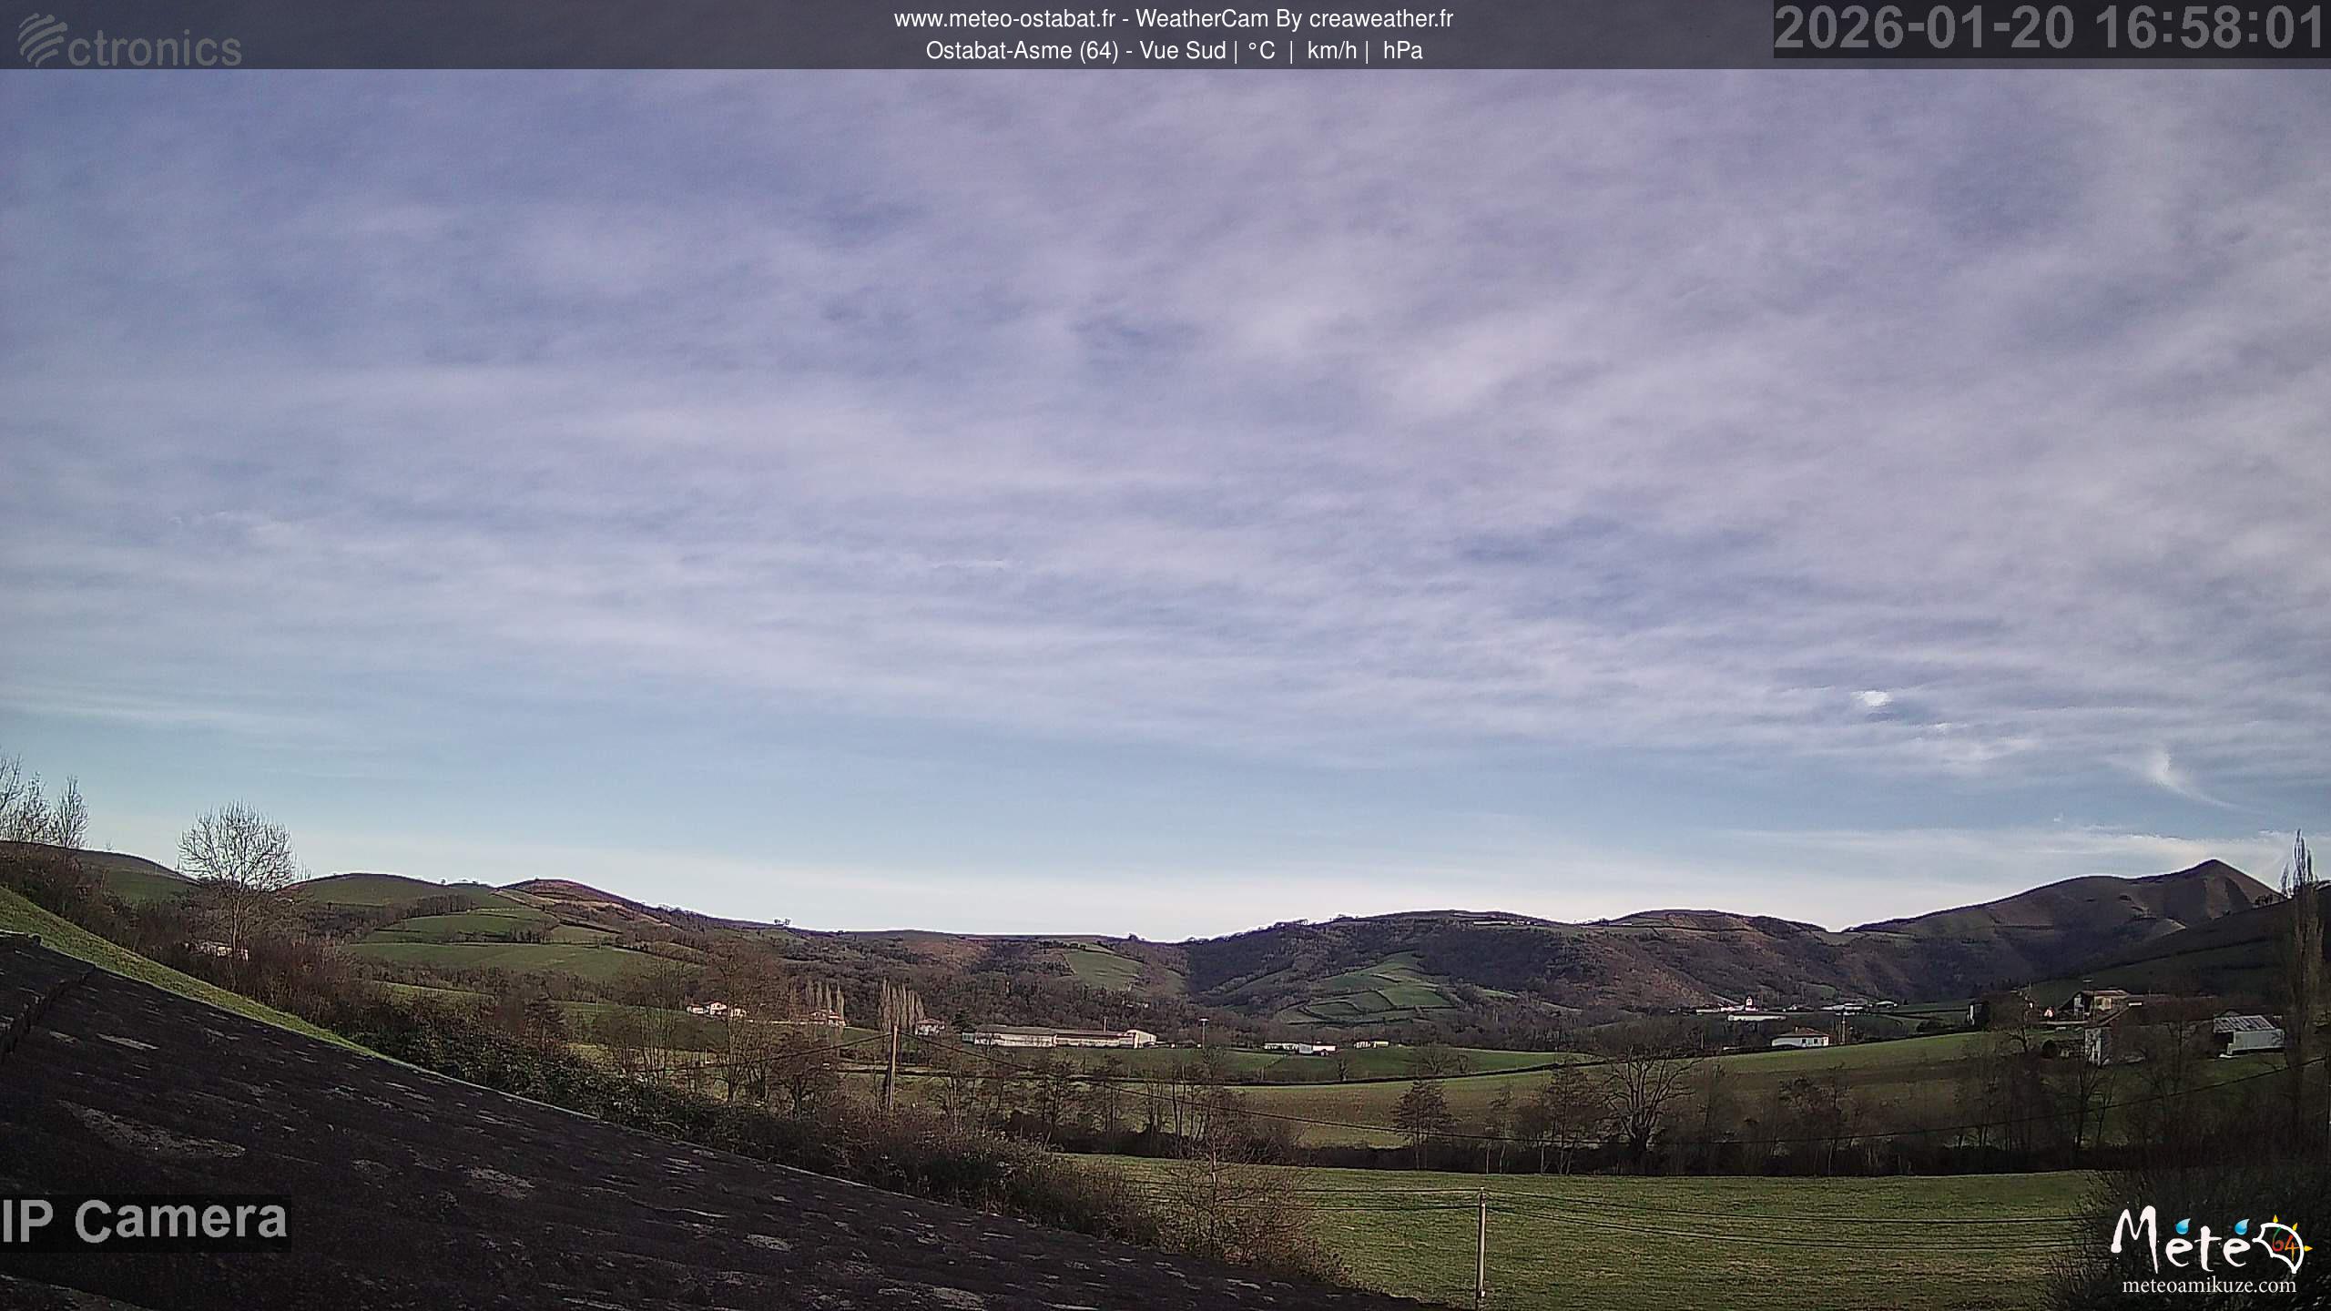Click the °C temperature unit label
This screenshot has width=2331, height=1311.
tap(1261, 51)
